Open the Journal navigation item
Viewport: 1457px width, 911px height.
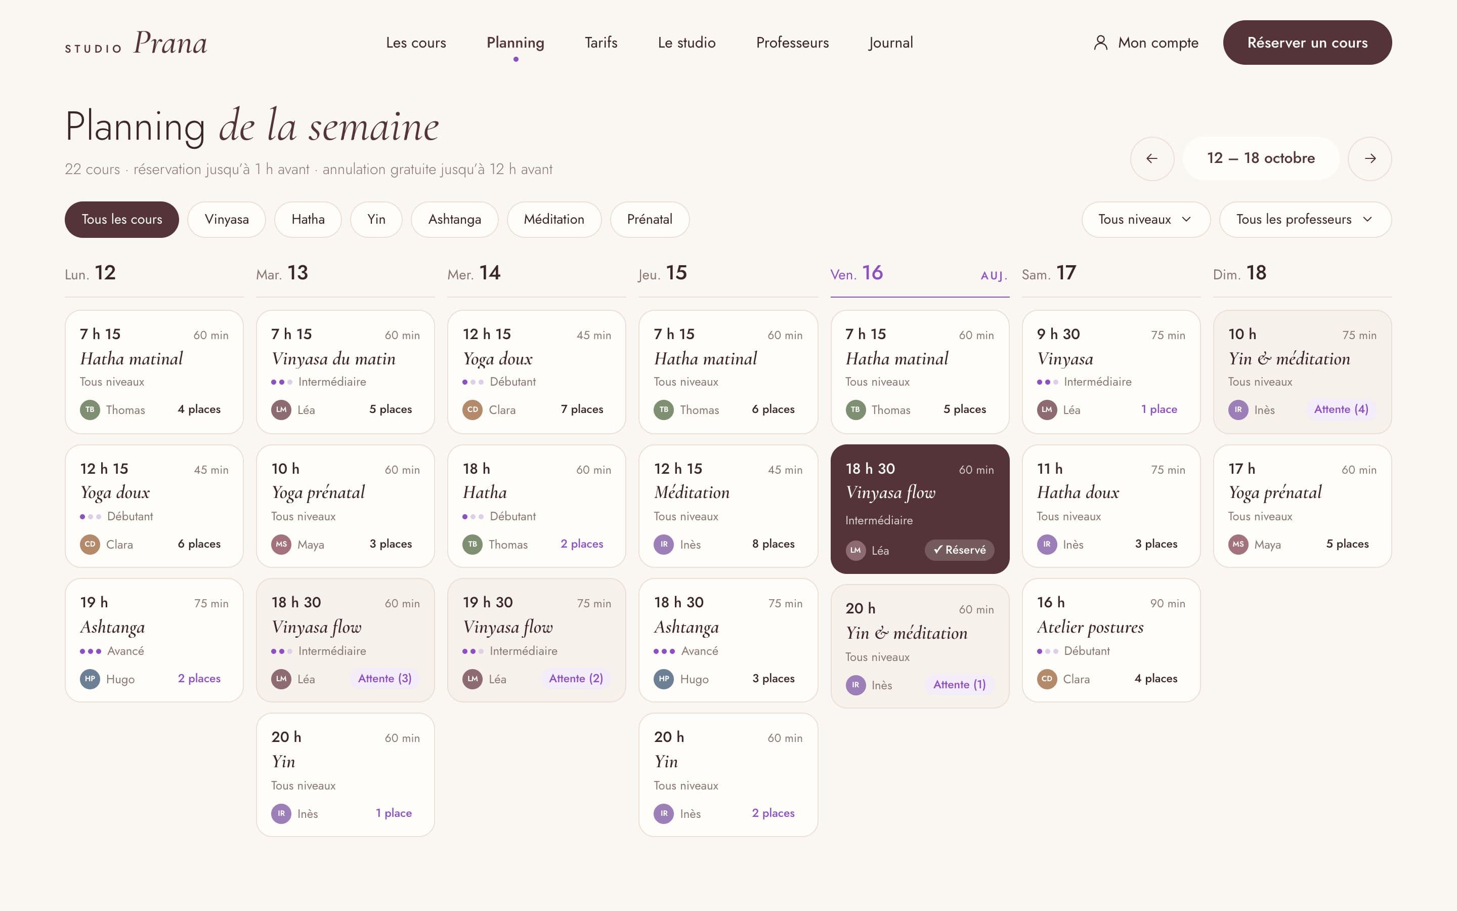pos(890,43)
